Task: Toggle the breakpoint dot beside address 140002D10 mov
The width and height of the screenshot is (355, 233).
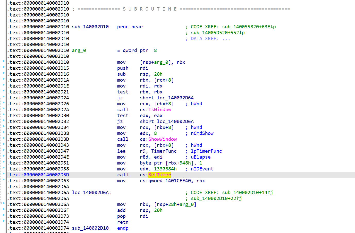Action: [x=4, y=61]
